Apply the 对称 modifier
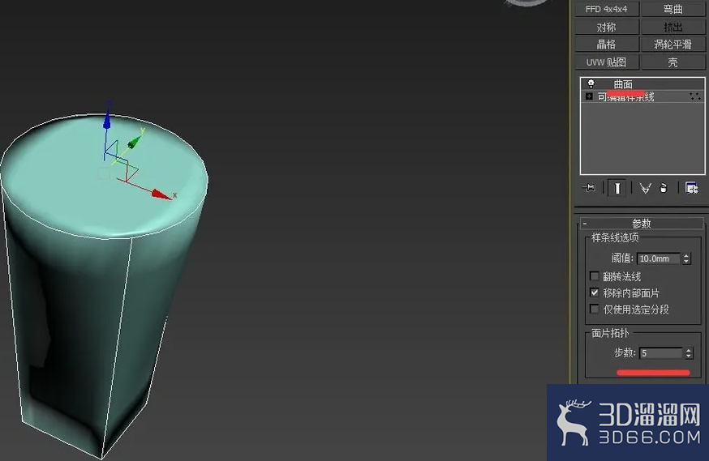709x461 pixels. [606, 27]
